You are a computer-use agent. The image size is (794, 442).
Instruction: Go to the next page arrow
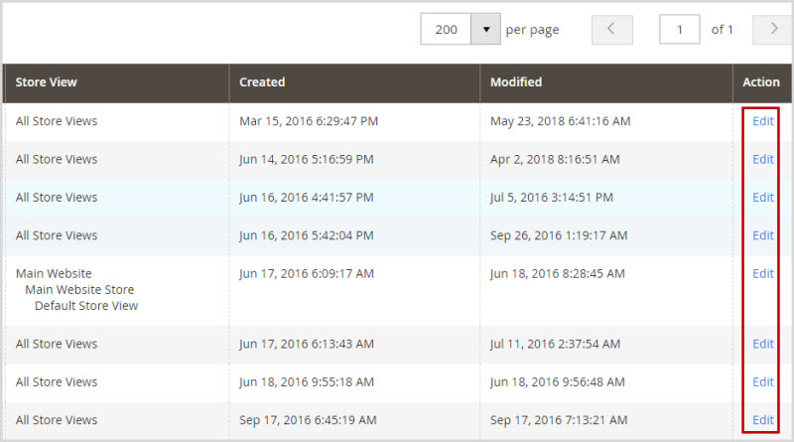click(771, 30)
